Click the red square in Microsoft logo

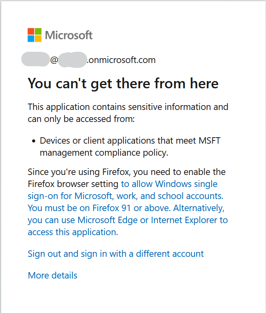(31, 31)
